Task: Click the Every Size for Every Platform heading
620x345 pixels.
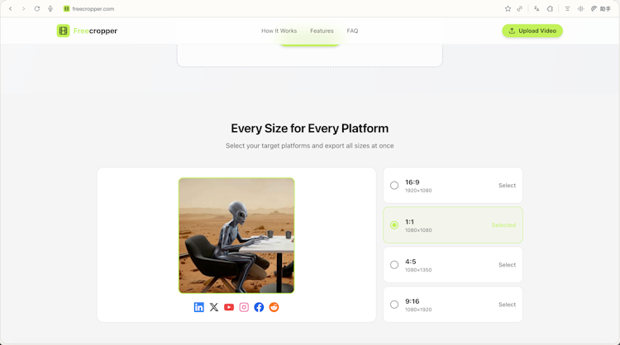Action: (x=310, y=128)
